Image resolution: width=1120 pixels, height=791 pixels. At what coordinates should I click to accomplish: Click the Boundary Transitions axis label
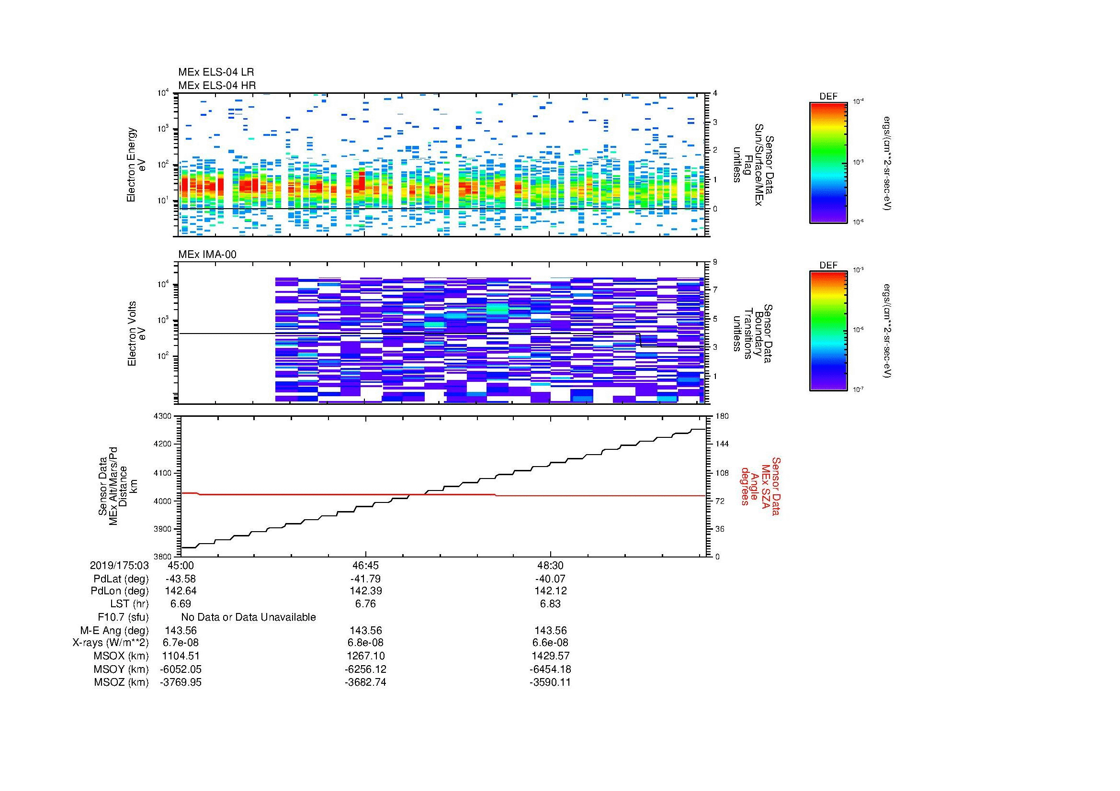[753, 334]
